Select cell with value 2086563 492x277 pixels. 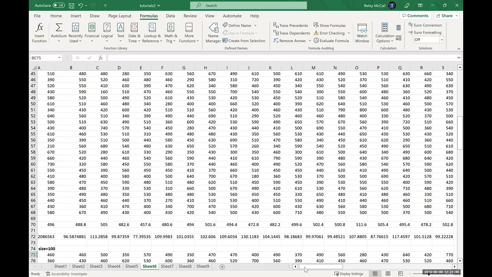point(46,237)
